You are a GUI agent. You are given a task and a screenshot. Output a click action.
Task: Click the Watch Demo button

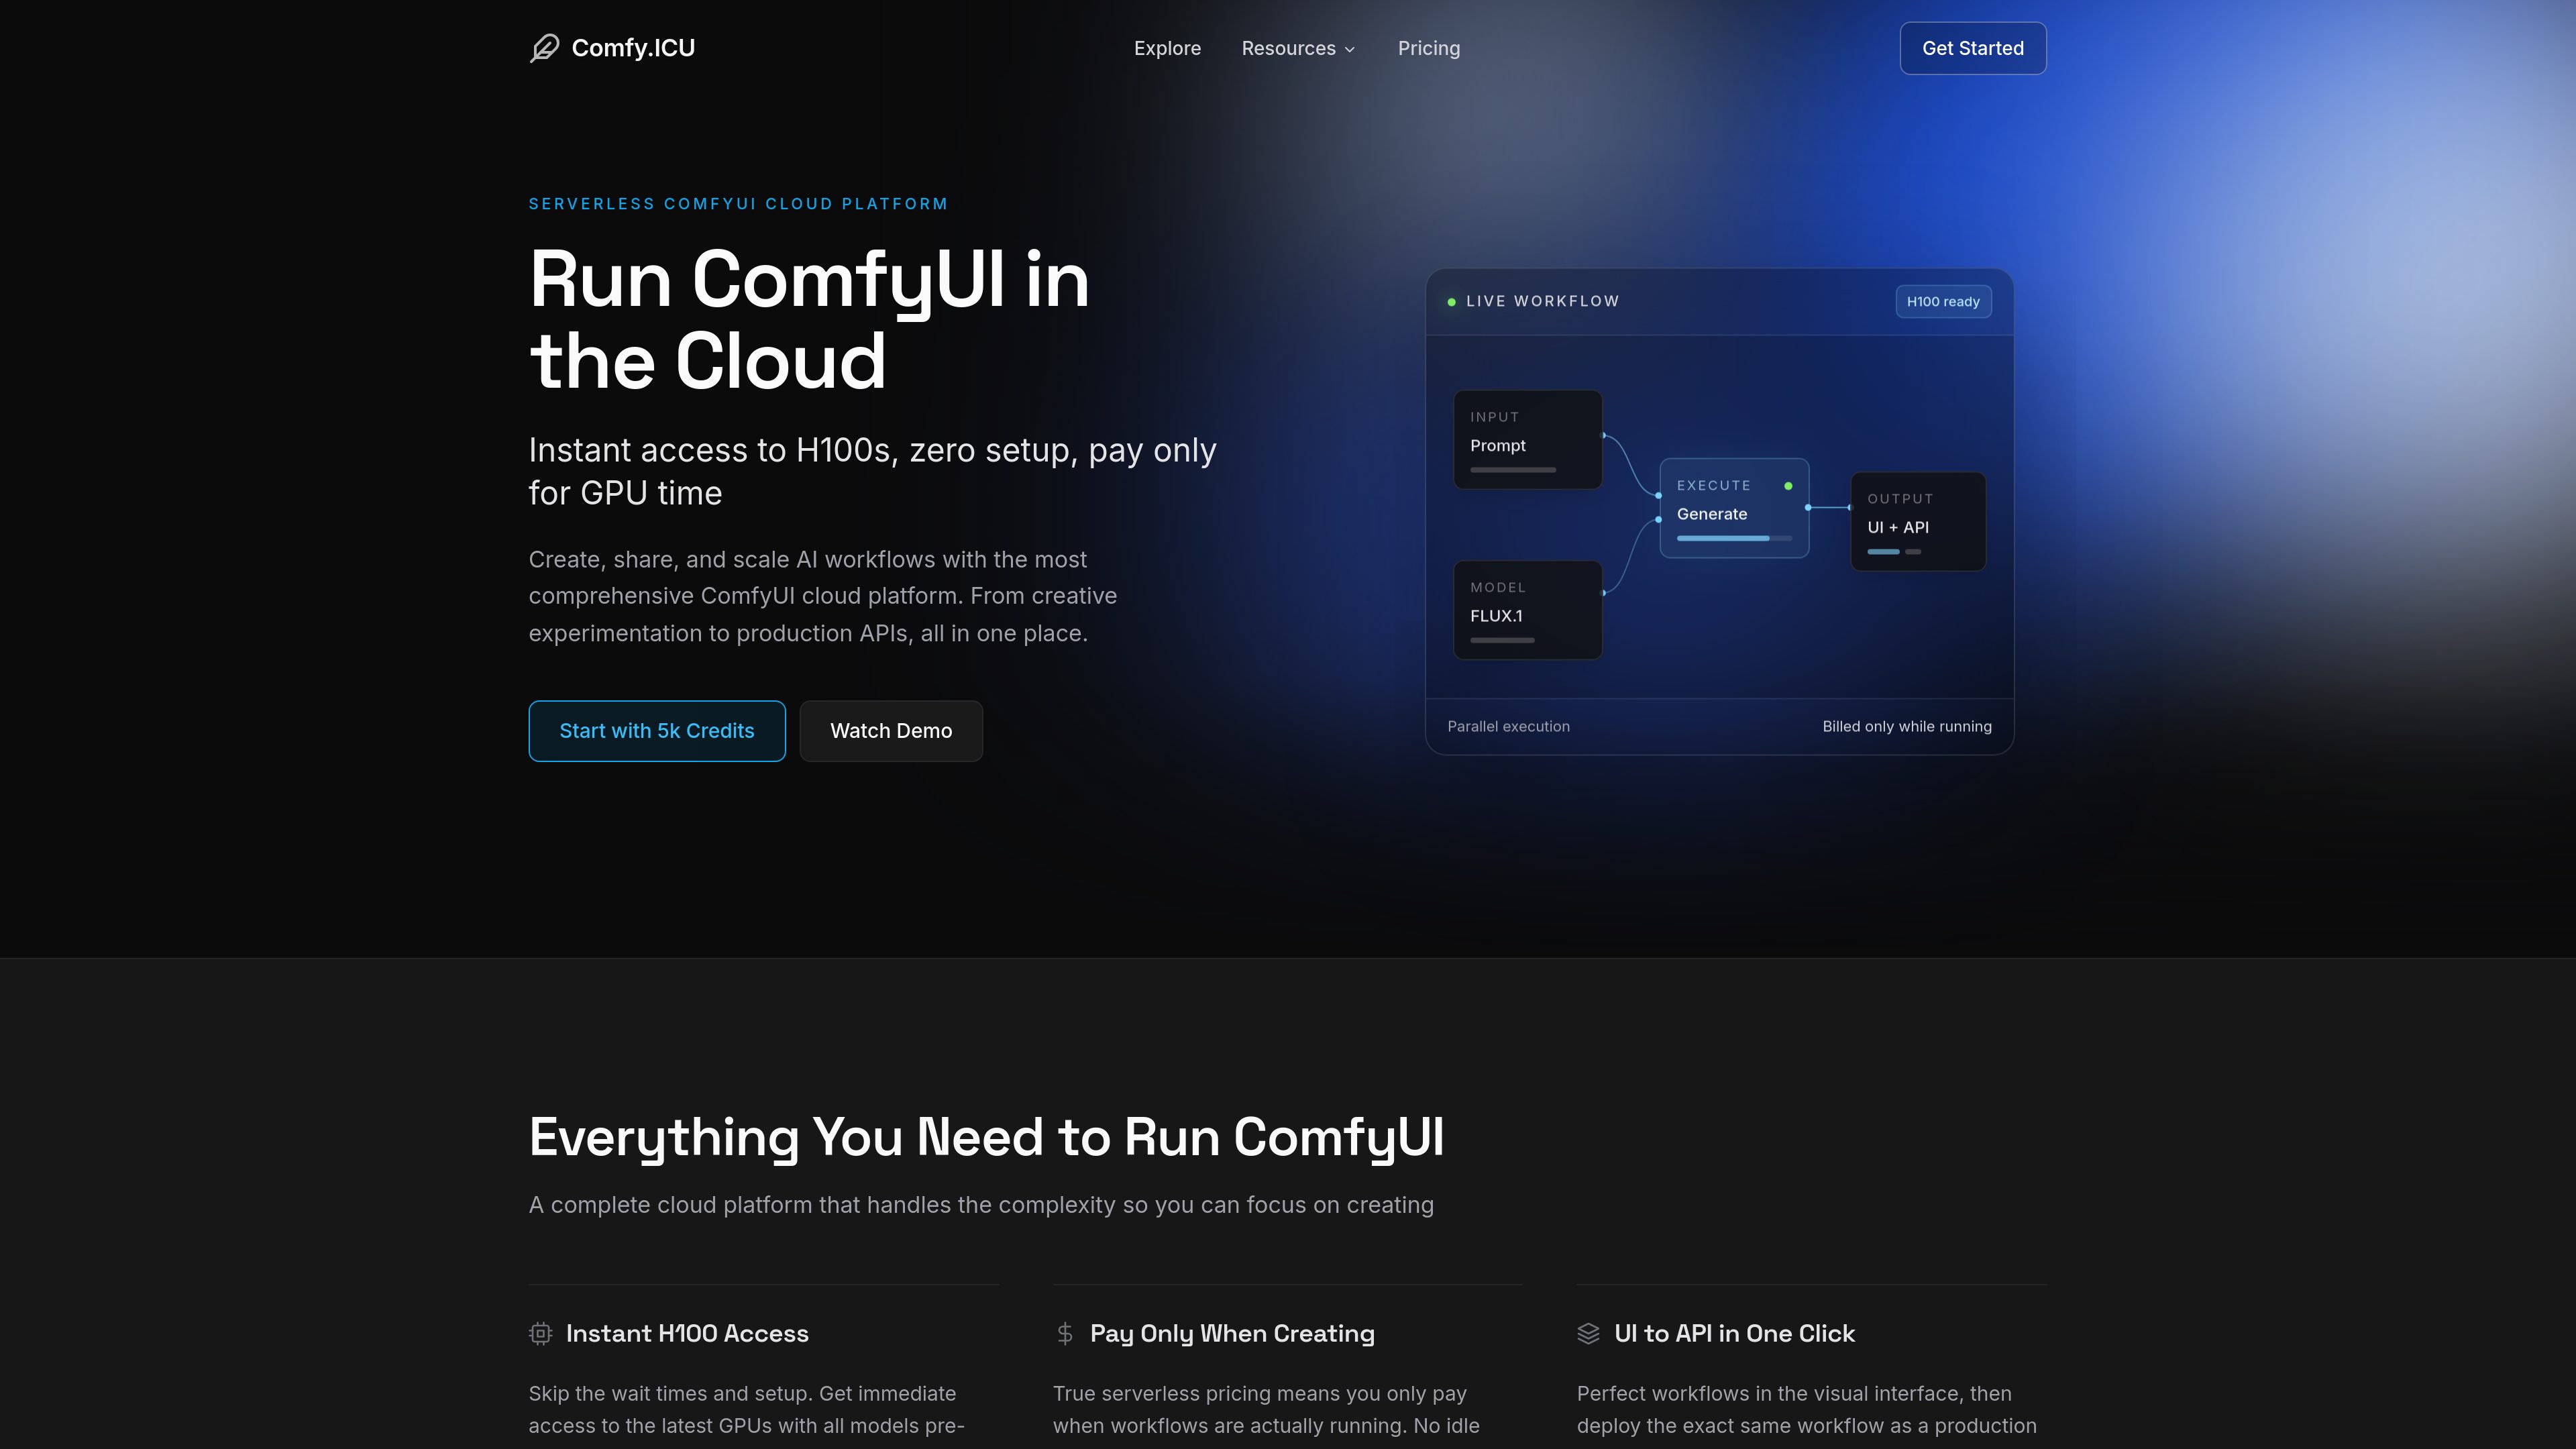pos(891,731)
